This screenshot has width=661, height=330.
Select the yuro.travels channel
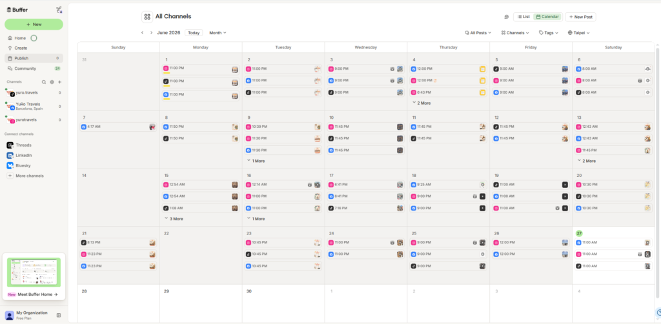coord(34,93)
